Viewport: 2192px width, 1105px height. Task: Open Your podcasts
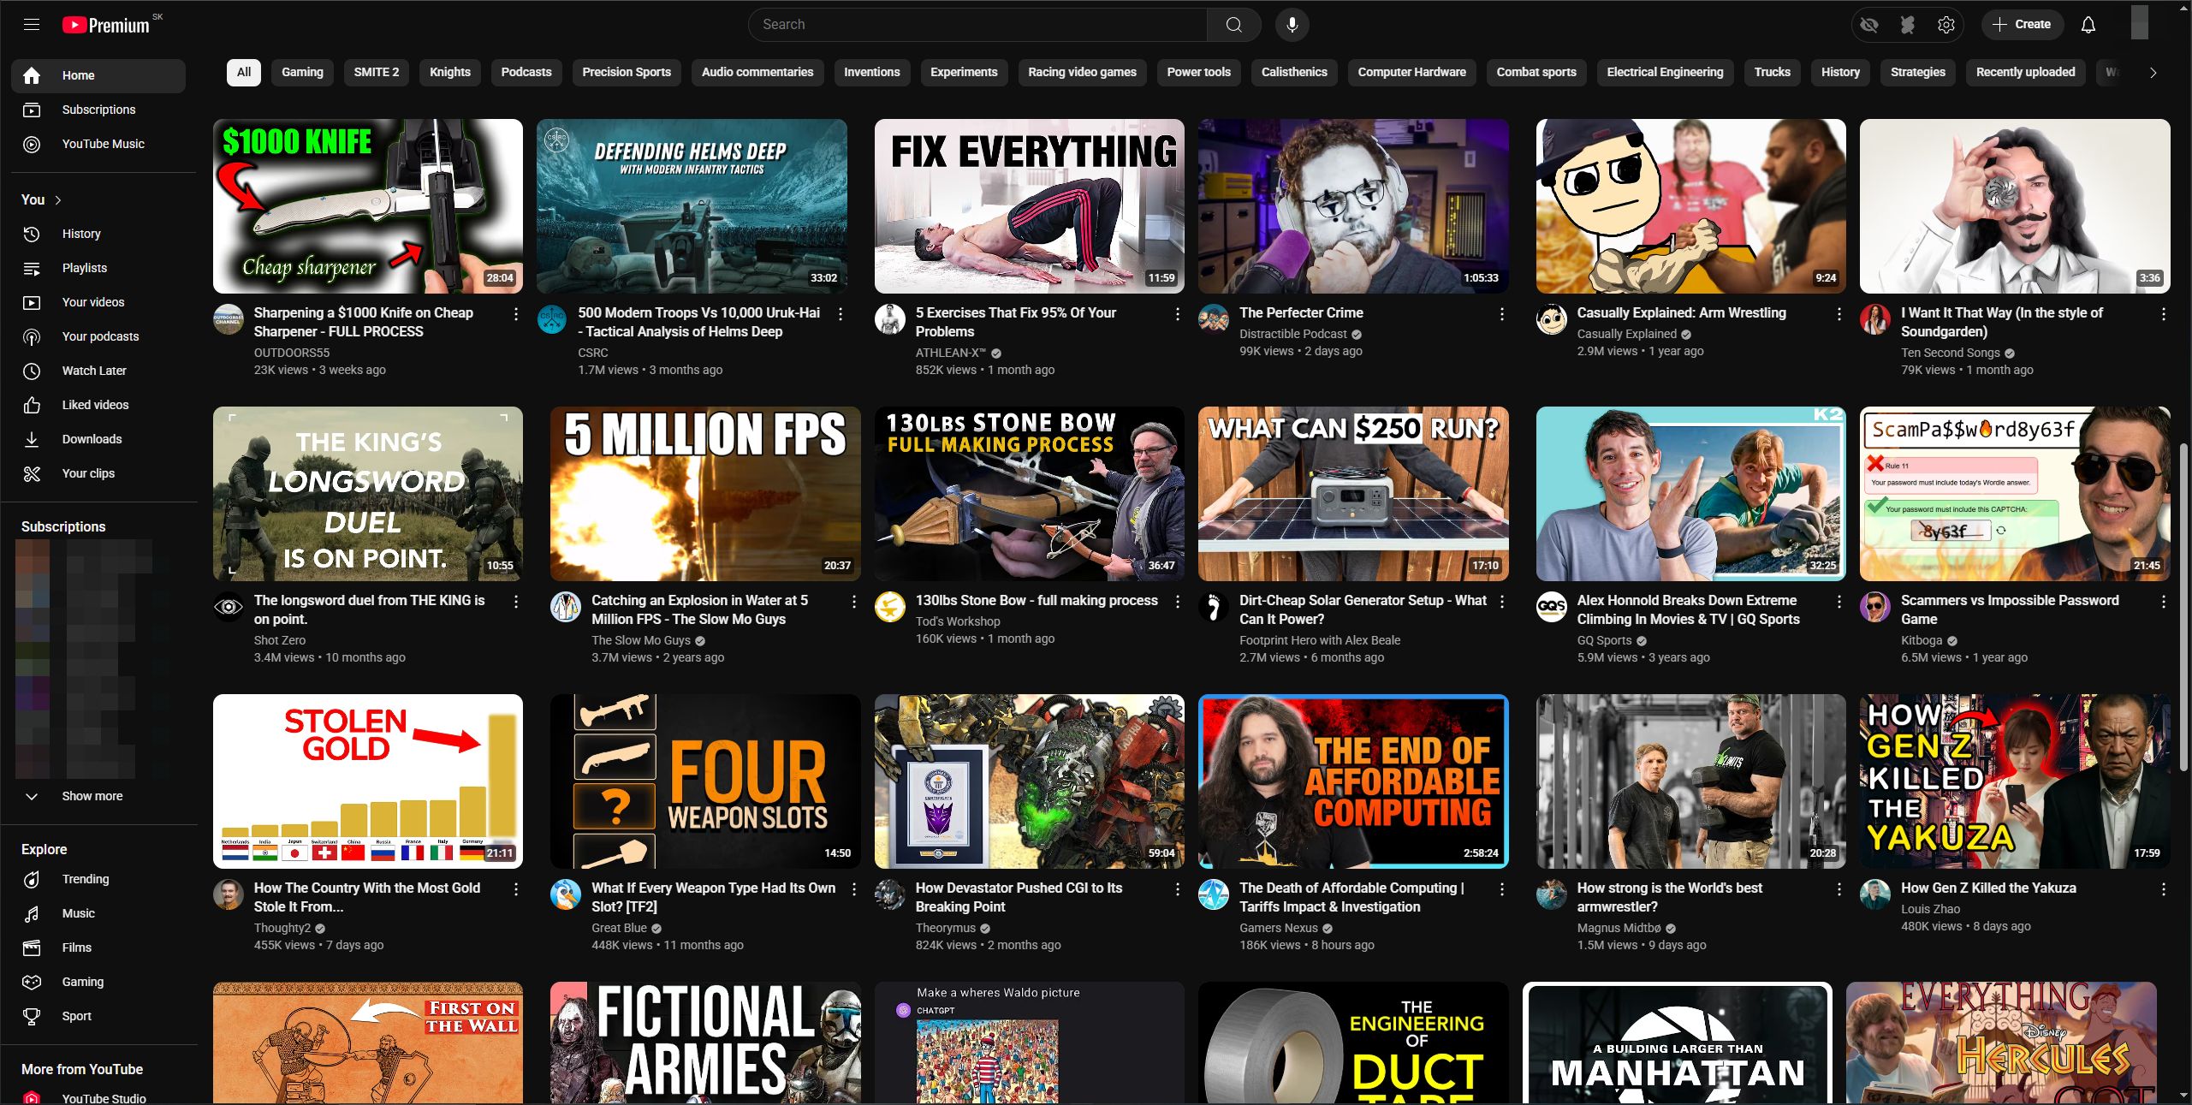pyautogui.click(x=98, y=336)
